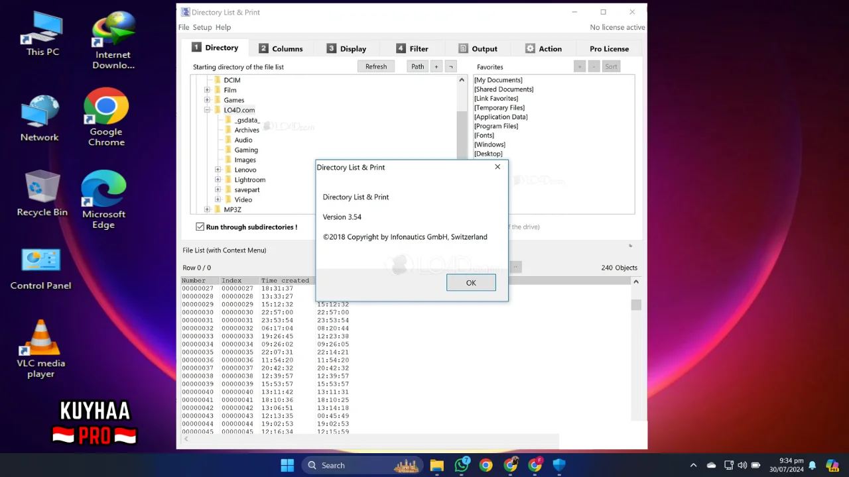Open WhatsApp from the taskbar

click(x=462, y=465)
